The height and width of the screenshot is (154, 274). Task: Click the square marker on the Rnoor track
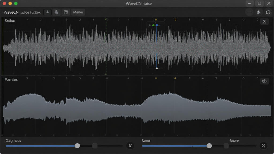click(x=226, y=146)
